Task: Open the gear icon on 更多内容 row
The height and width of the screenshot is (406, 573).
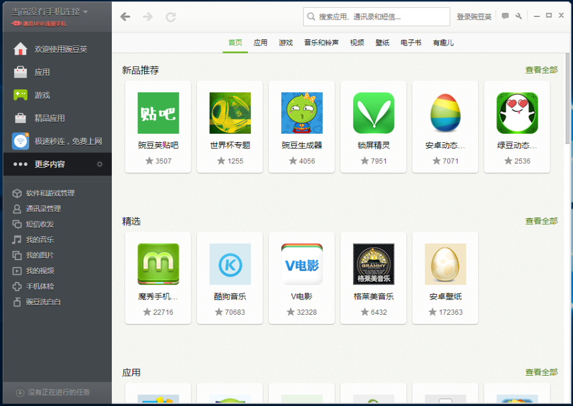Action: point(100,164)
